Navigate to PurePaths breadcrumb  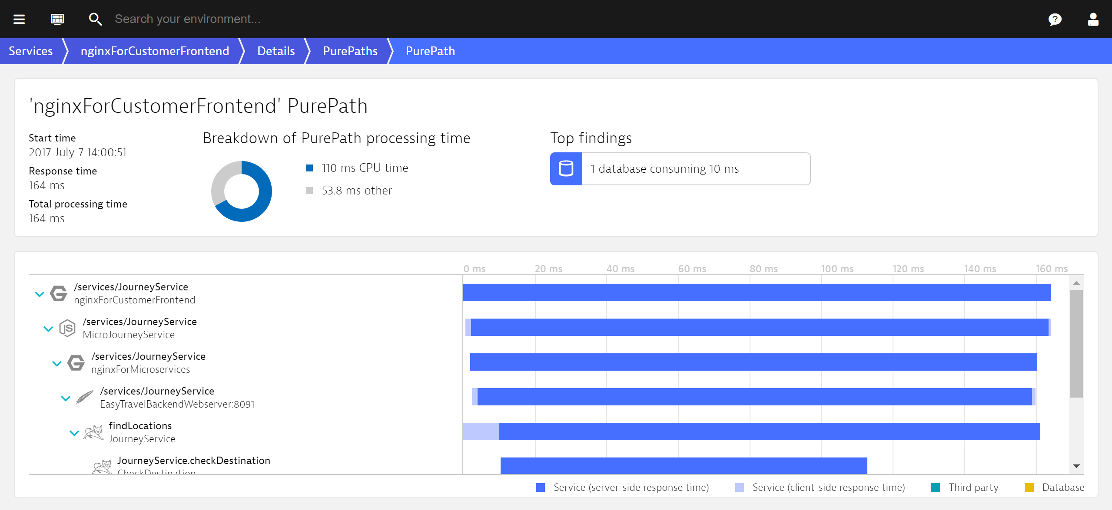pos(350,51)
